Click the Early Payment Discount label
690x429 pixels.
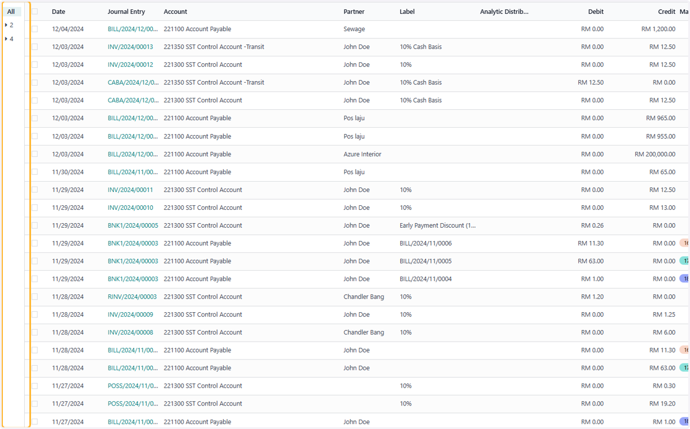(x=438, y=225)
